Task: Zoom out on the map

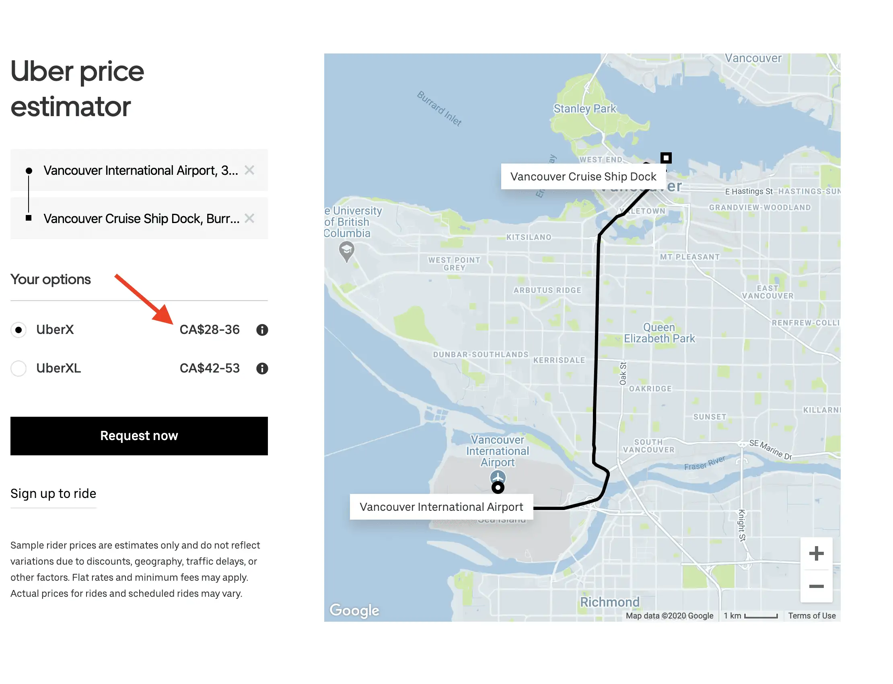Action: coord(817,586)
